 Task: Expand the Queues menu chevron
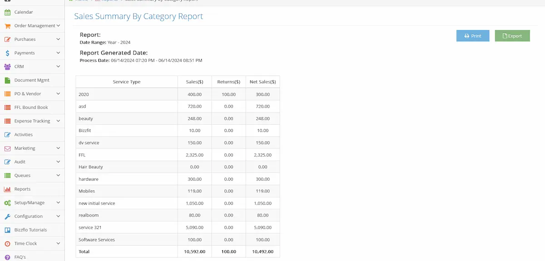tap(58, 176)
